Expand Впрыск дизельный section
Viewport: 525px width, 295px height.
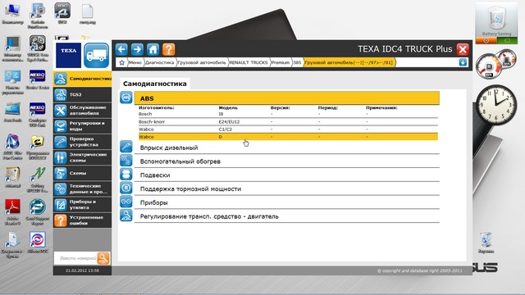click(286, 147)
